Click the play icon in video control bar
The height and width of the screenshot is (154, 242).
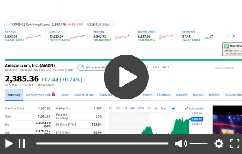pyautogui.click(x=9, y=144)
